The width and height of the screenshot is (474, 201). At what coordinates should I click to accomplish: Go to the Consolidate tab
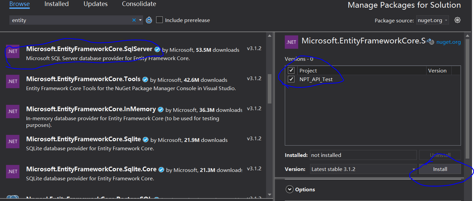pyautogui.click(x=139, y=4)
